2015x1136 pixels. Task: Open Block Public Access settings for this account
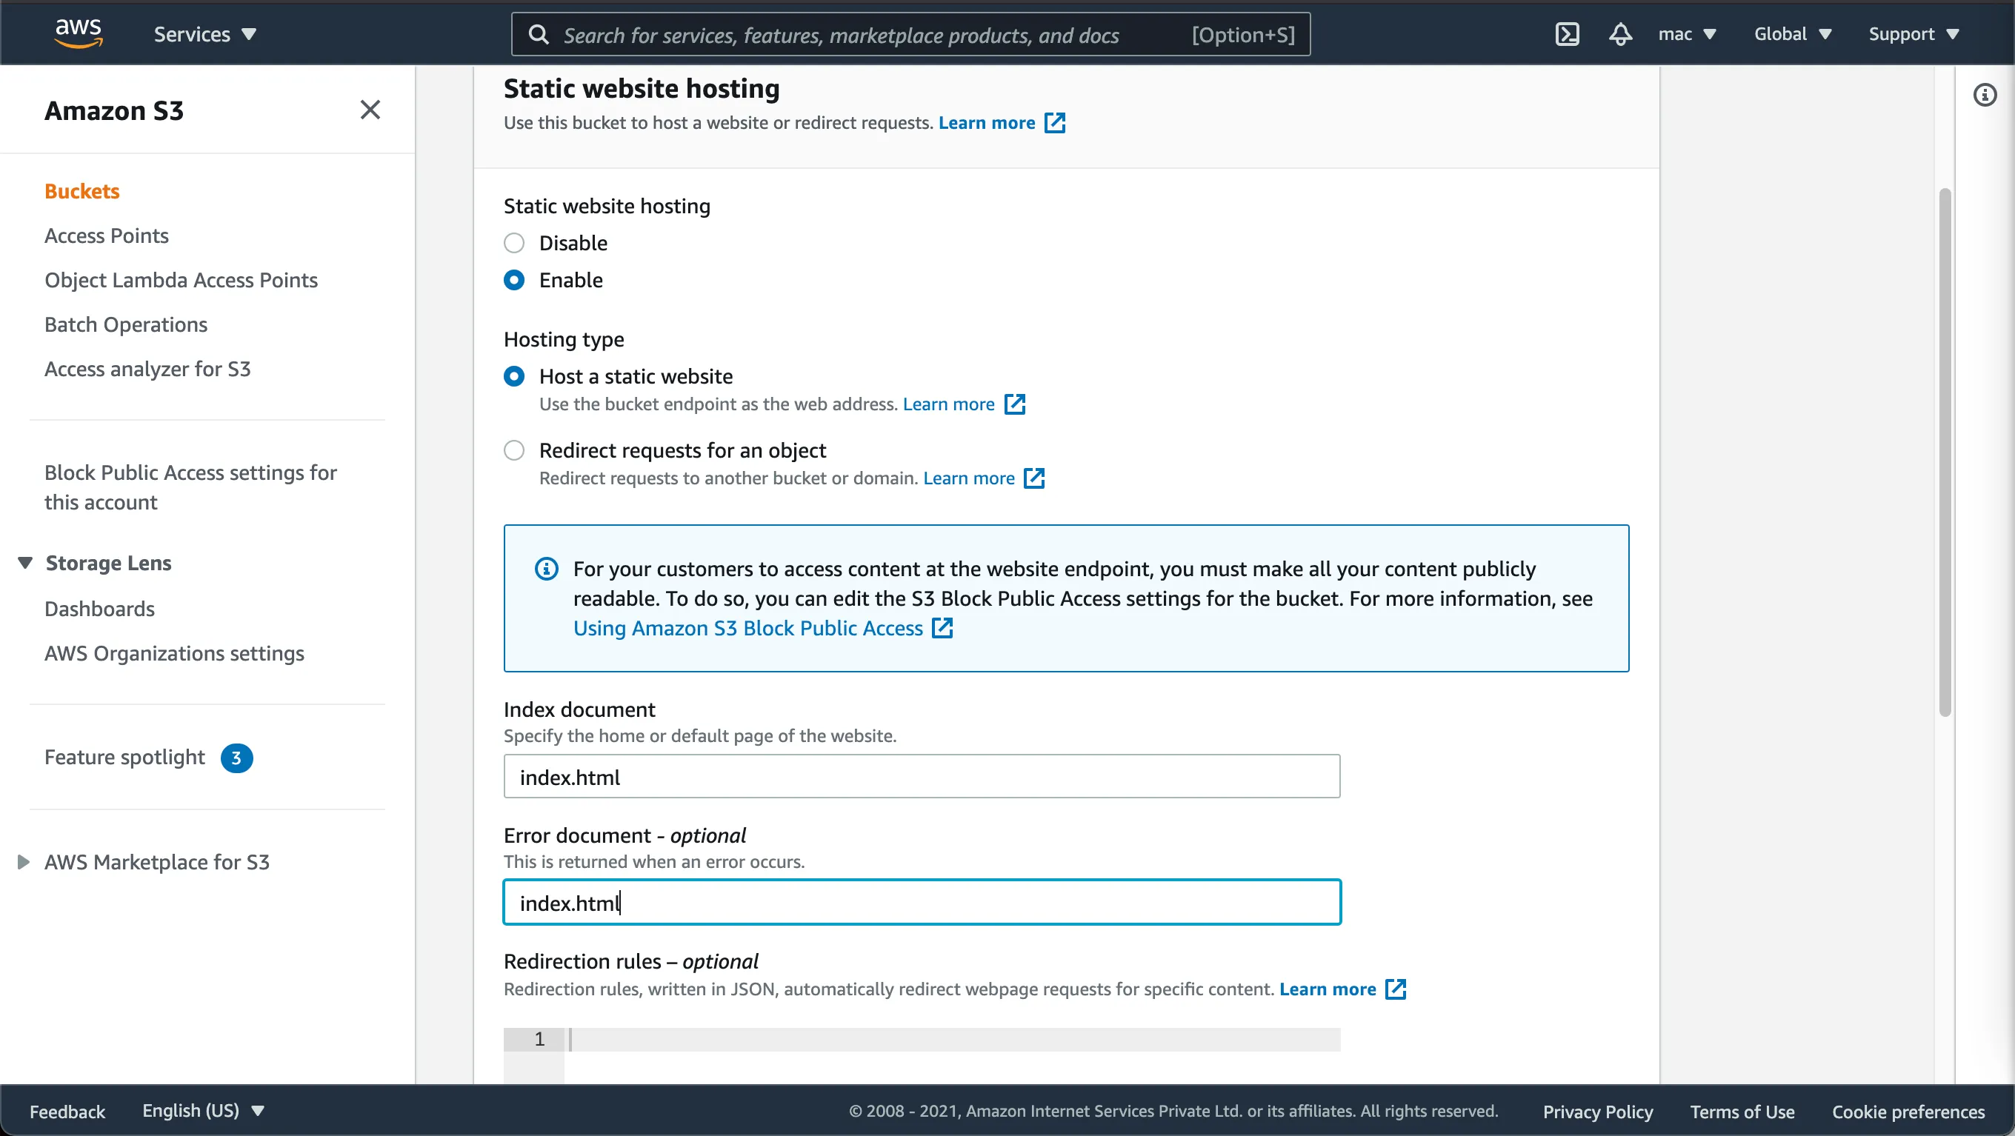pyautogui.click(x=190, y=487)
